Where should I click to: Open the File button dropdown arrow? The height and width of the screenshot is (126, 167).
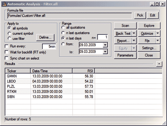(x=158, y=41)
